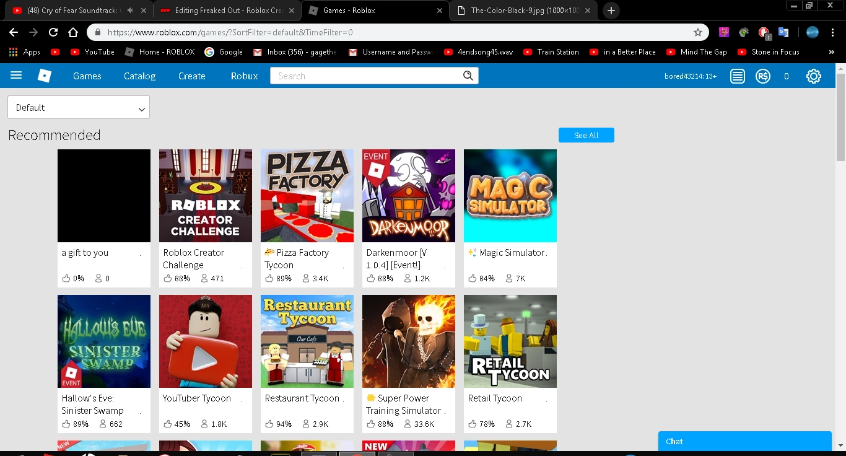Open the Darkenmoor event thumbnail
The image size is (846, 456).
point(409,196)
